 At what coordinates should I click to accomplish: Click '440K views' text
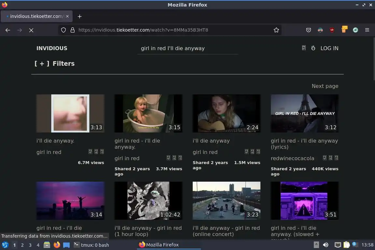(325, 169)
